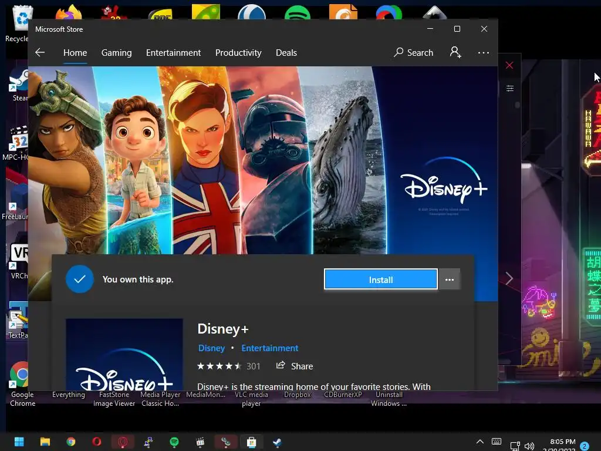The height and width of the screenshot is (451, 601).
Task: Open the Deals tab
Action: point(286,52)
